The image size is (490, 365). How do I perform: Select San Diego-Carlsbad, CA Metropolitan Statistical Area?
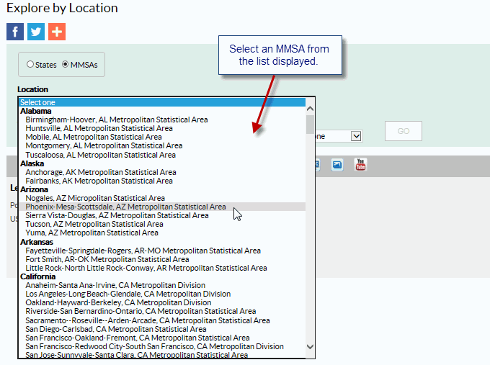coord(116,329)
